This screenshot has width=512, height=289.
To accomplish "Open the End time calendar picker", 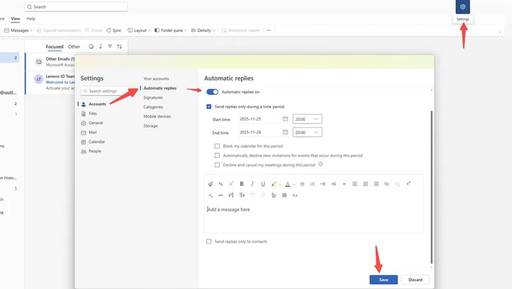I will point(285,132).
